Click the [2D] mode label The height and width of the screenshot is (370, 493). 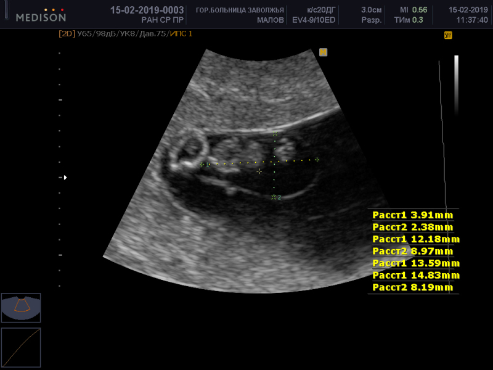tap(67, 34)
